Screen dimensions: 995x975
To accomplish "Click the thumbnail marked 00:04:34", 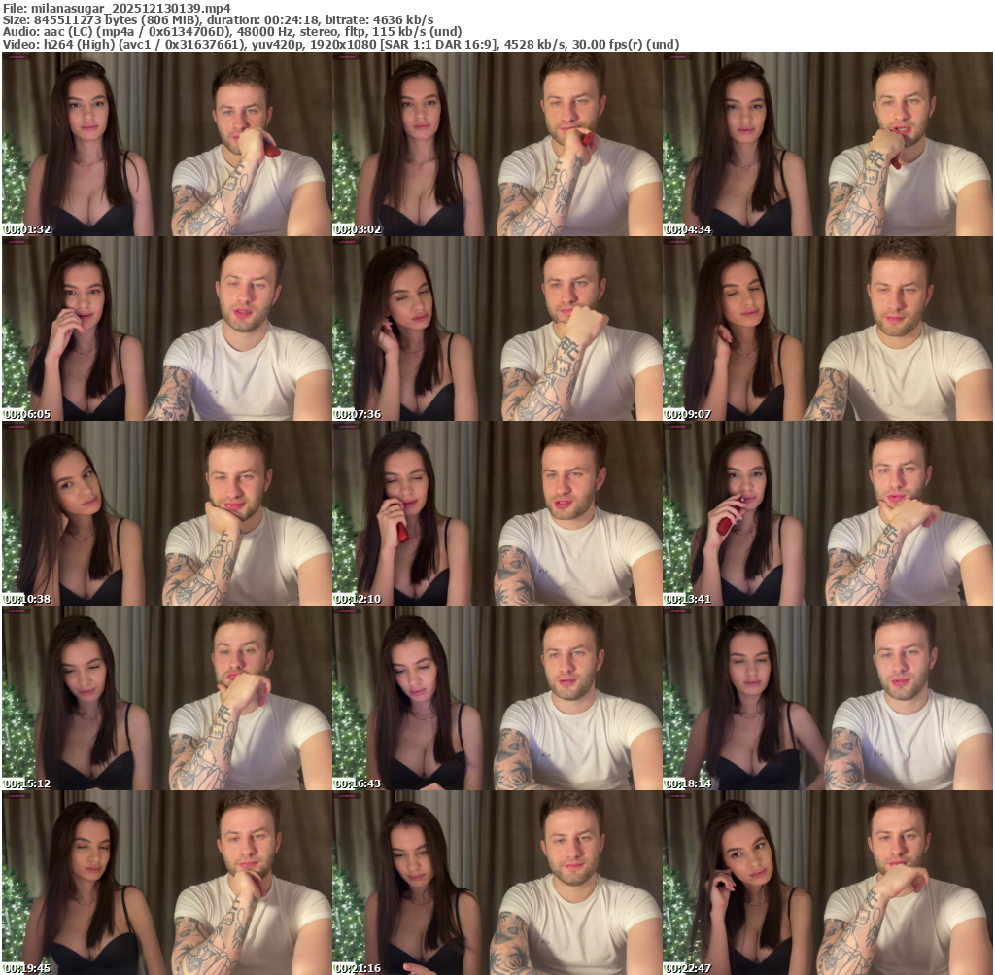I will pyautogui.click(x=827, y=144).
